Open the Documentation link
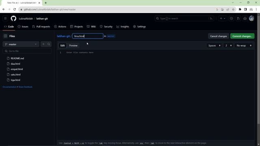Image resolution: width=260 pixels, height=146 pixels. pos(10,87)
